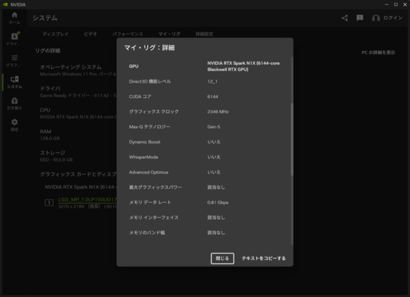
Task: Click the feedback notification icon
Action: coord(360,18)
